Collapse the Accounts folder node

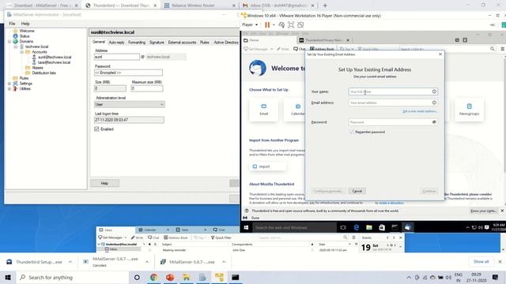pos(22,52)
